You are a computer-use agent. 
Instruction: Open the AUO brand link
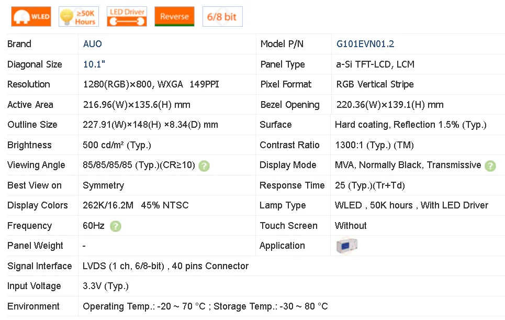point(93,44)
